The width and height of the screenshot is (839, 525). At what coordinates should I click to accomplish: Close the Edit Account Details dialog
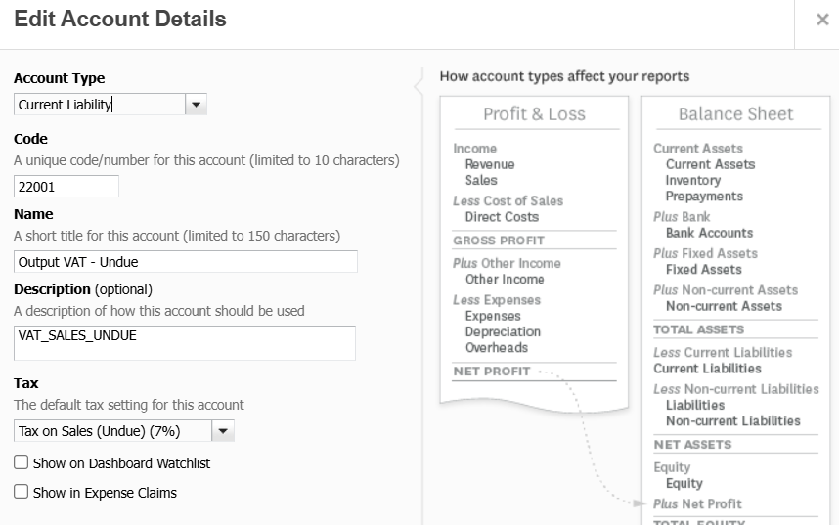coord(821,20)
